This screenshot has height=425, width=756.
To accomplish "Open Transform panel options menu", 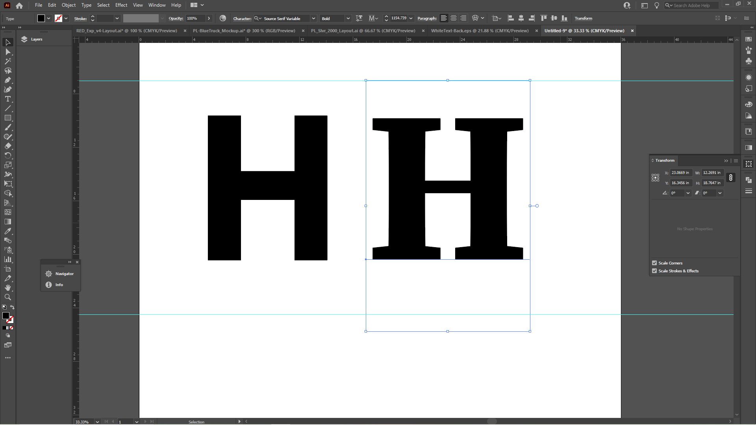I will pyautogui.click(x=736, y=161).
